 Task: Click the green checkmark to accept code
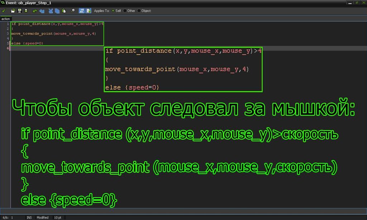(x=4, y=11)
